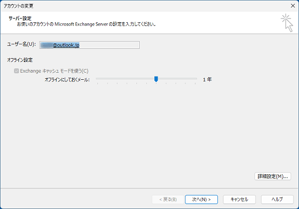Click the Microsoft Exchange Server instruction text

click(86, 24)
